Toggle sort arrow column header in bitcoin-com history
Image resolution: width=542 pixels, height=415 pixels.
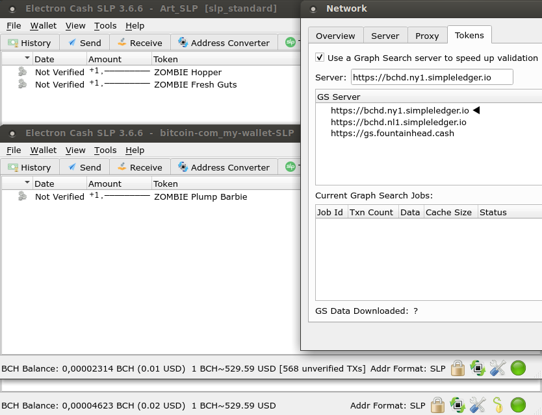(18, 183)
